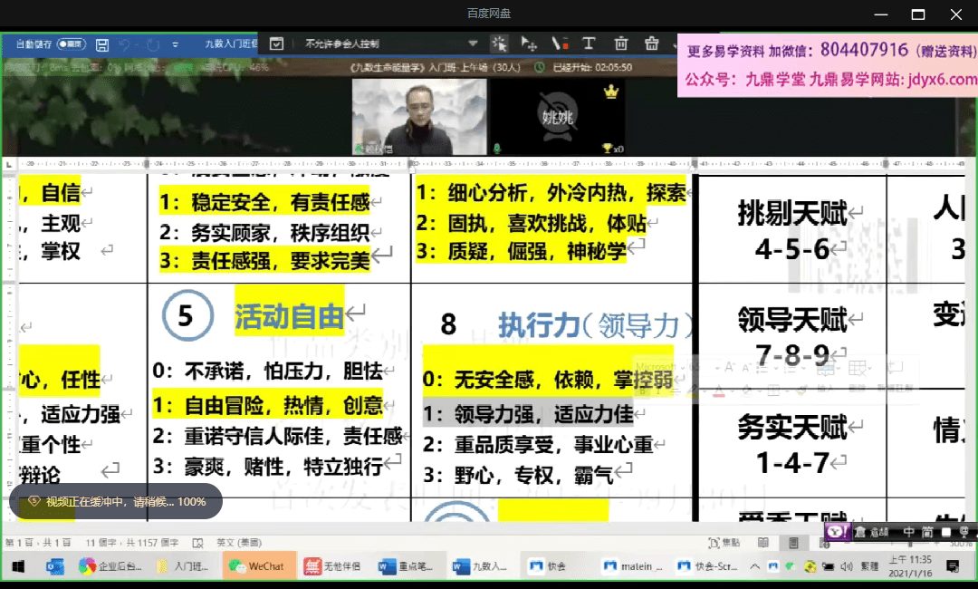Select the presenter's video thumbnail
Viewport: 978px width, 589px height.
[x=418, y=116]
